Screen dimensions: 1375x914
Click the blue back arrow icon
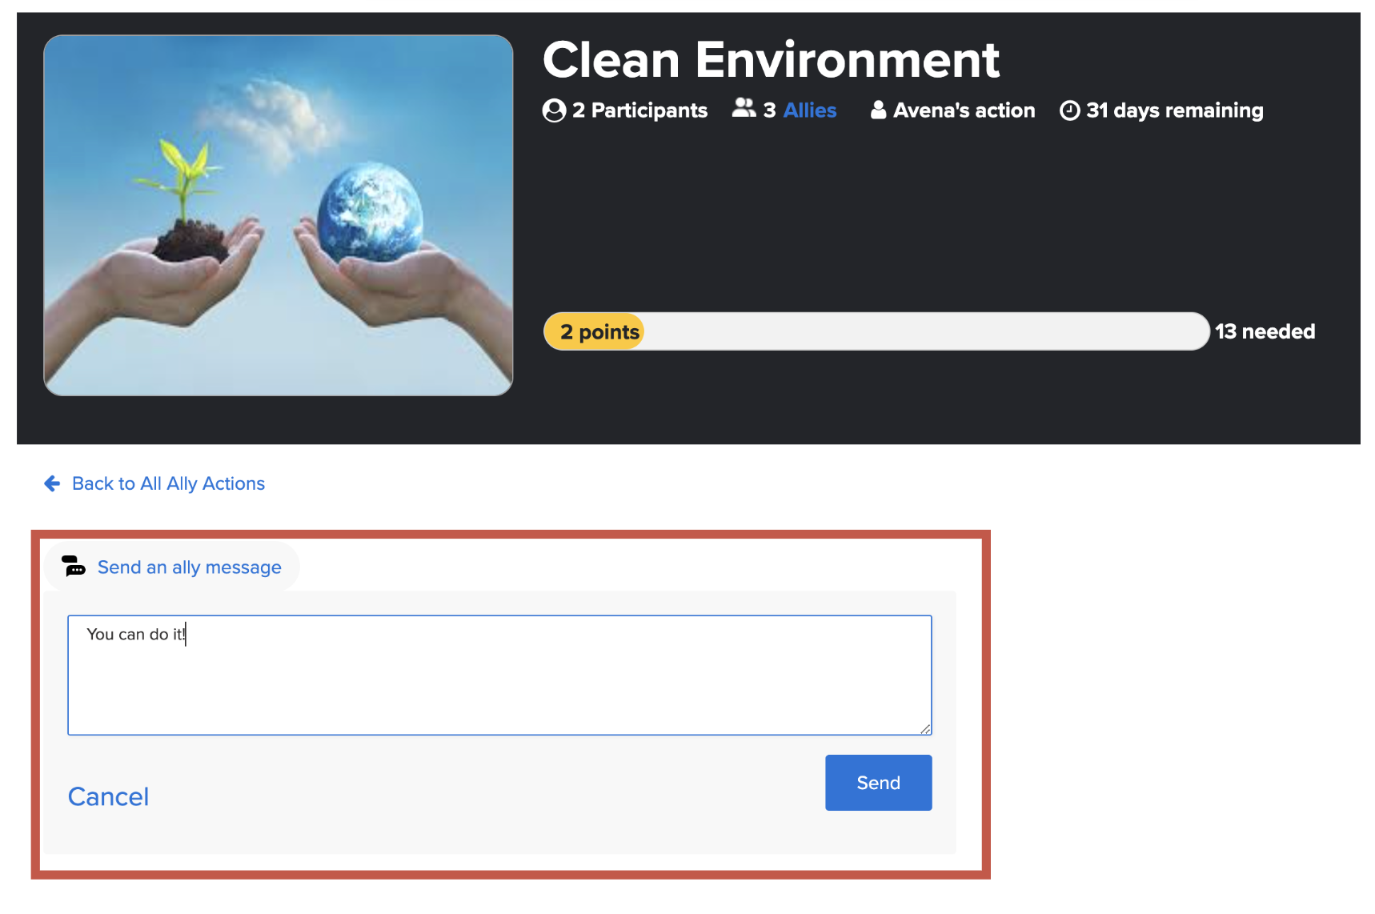[52, 483]
